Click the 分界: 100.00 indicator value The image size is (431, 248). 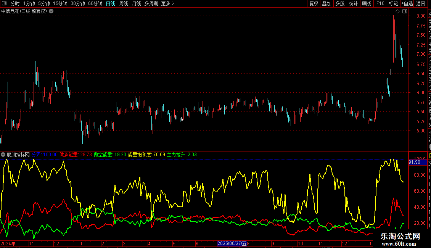pyautogui.click(x=45, y=155)
